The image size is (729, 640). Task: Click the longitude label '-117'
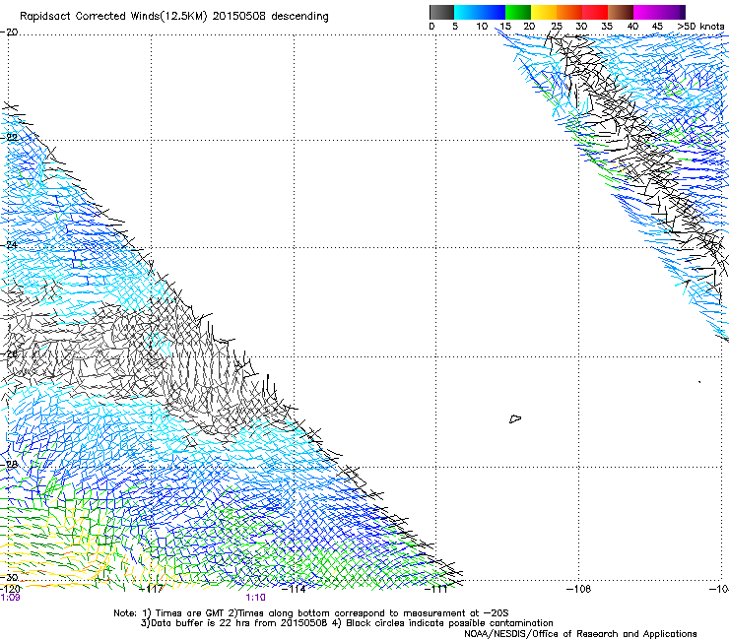pyautogui.click(x=151, y=589)
